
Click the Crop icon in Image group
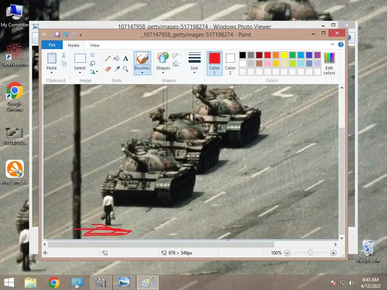[93, 55]
